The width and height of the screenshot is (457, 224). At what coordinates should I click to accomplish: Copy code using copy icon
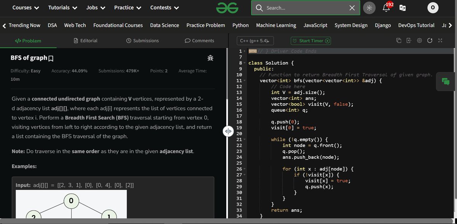[399, 41]
